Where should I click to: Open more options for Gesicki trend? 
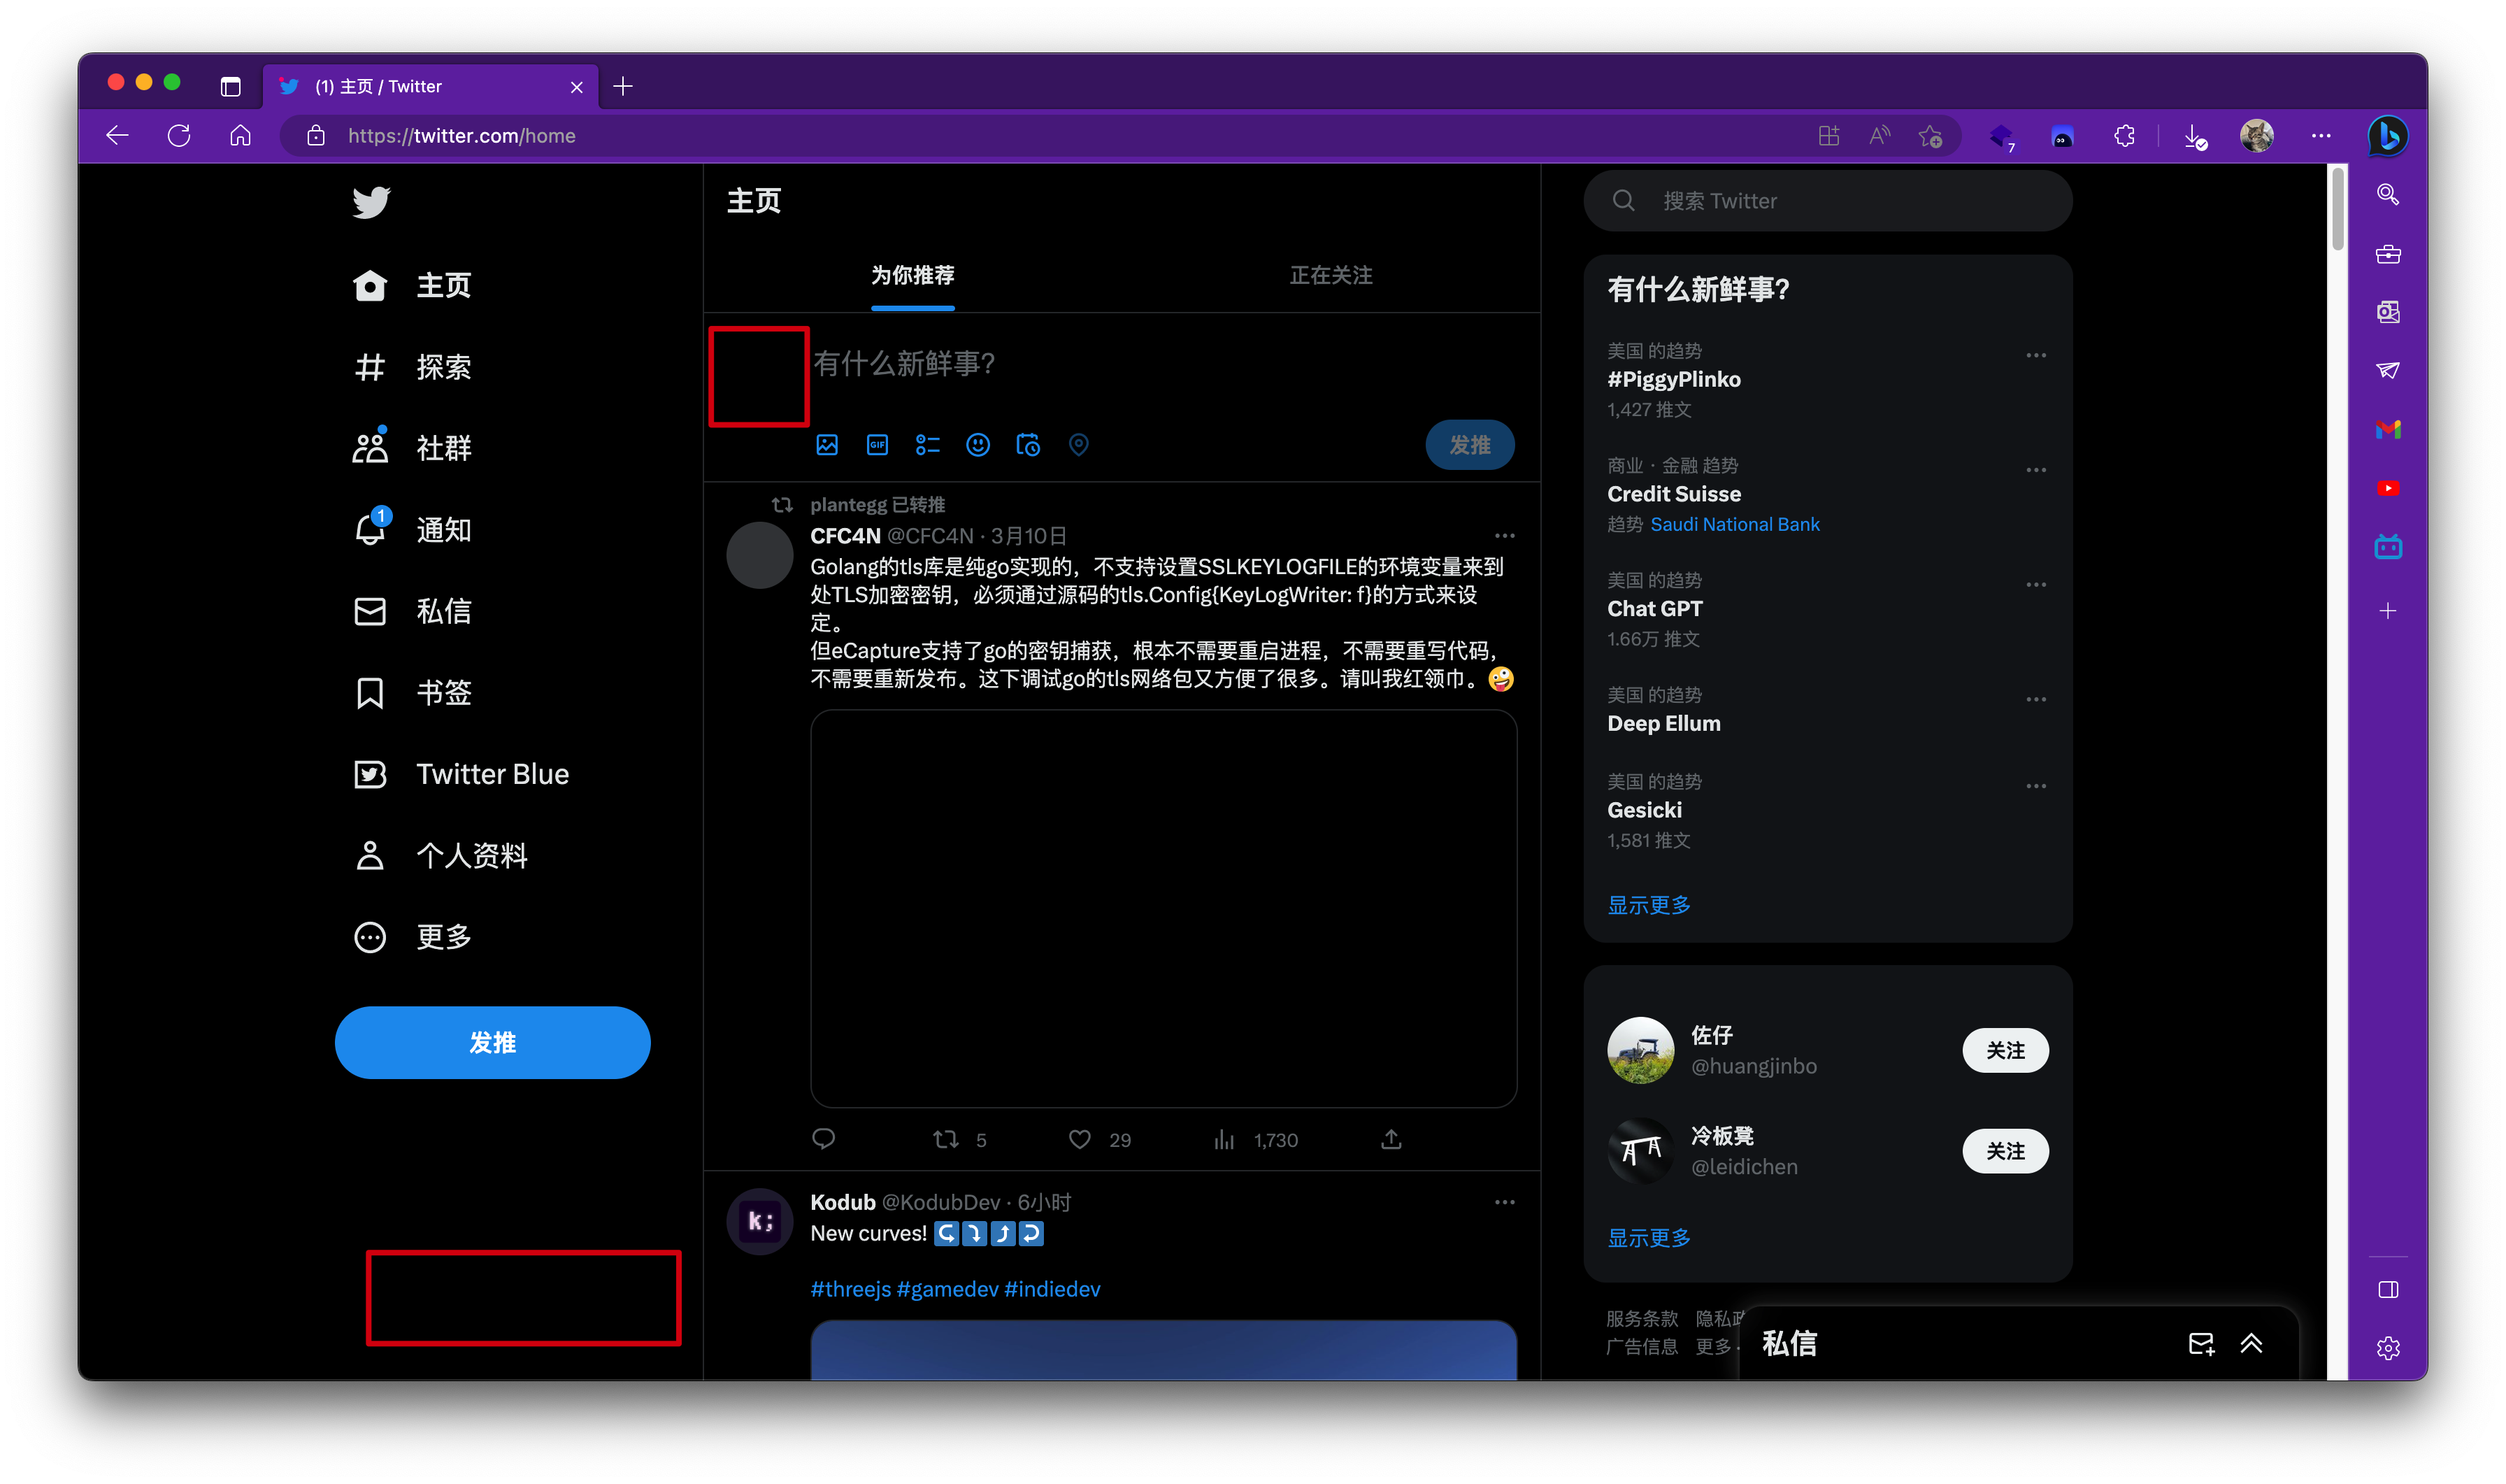2035,786
